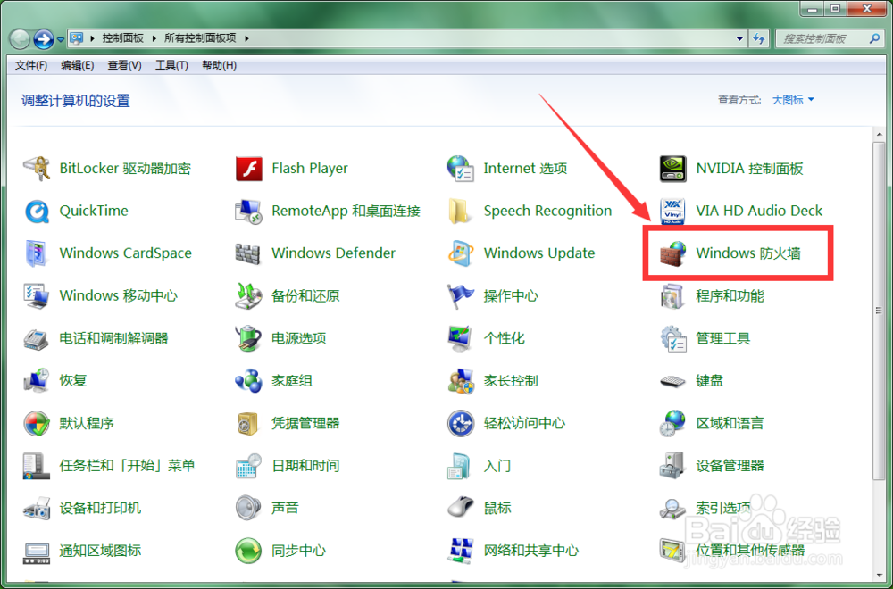This screenshot has height=589, width=893.
Task: Expand arrow after 控制面板 breadcrumb
Action: pyautogui.click(x=154, y=38)
